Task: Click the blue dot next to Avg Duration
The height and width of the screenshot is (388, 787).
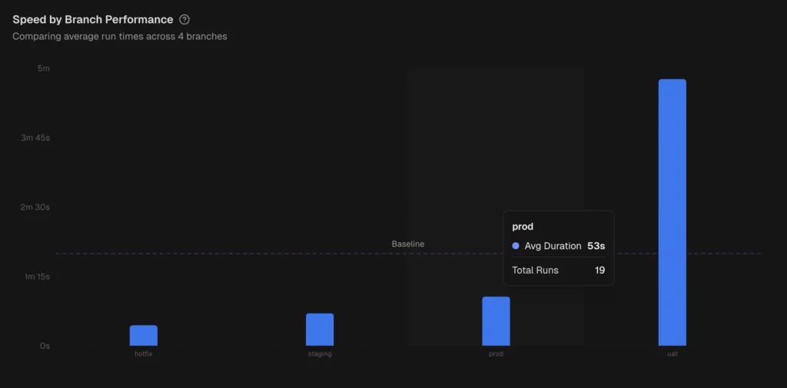Action: point(516,246)
